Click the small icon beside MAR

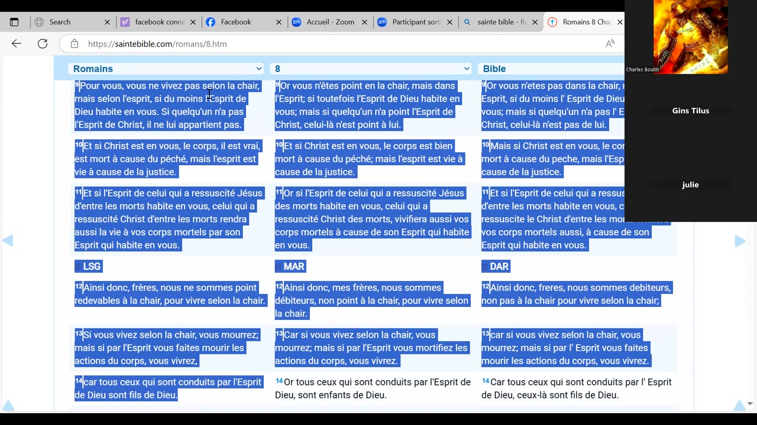(278, 267)
